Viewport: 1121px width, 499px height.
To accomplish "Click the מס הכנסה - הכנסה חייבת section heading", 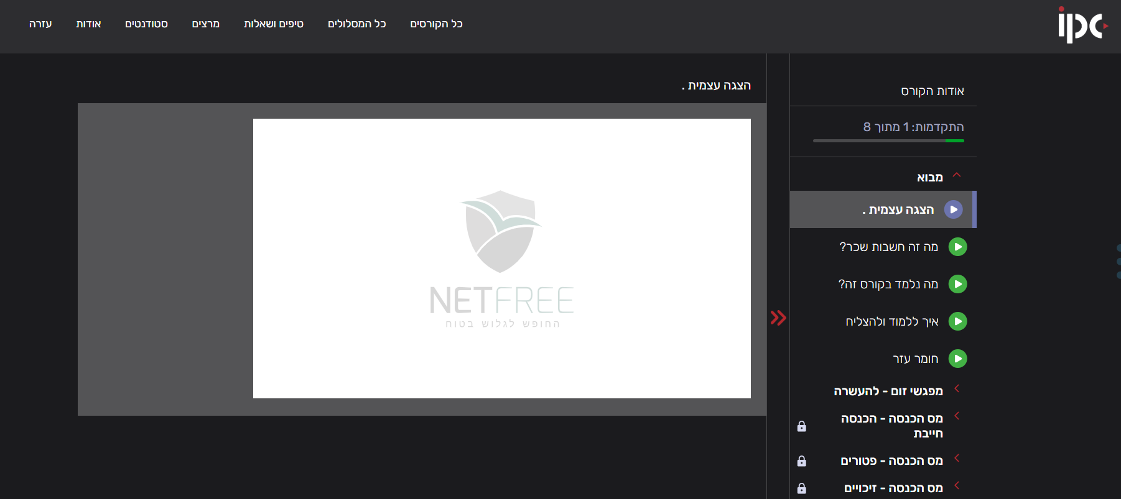I will pyautogui.click(x=892, y=426).
